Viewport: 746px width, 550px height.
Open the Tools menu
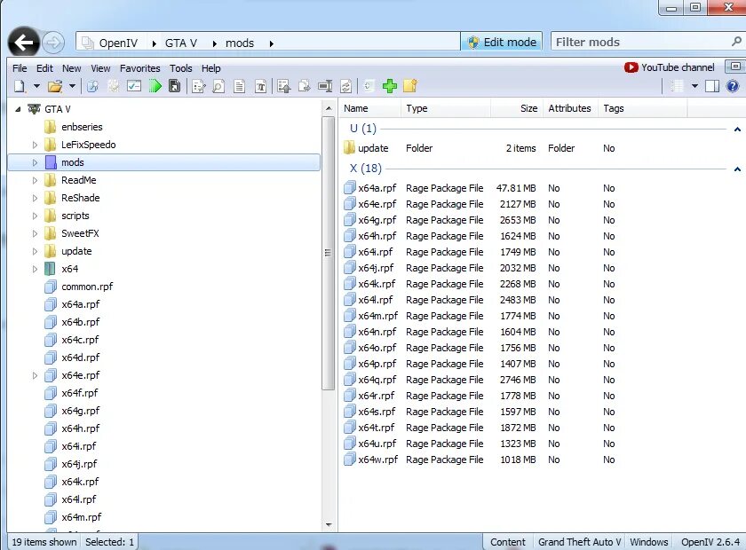click(x=181, y=68)
